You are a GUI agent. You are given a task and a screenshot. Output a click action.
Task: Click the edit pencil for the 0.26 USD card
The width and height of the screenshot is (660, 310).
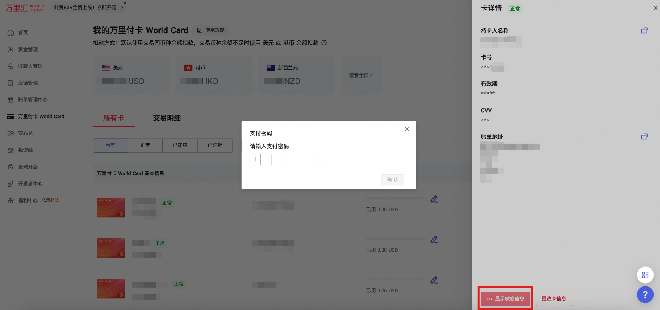click(434, 280)
